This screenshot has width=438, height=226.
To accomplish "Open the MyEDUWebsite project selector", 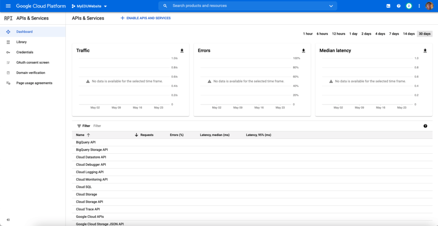I will [89, 6].
